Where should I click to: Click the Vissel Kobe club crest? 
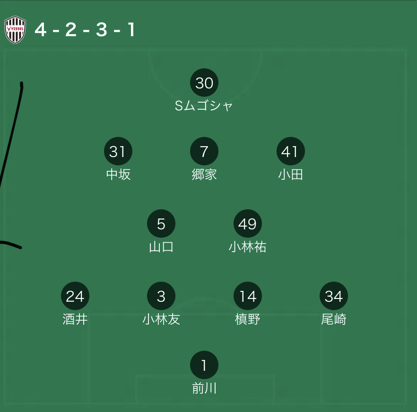[x=15, y=29]
